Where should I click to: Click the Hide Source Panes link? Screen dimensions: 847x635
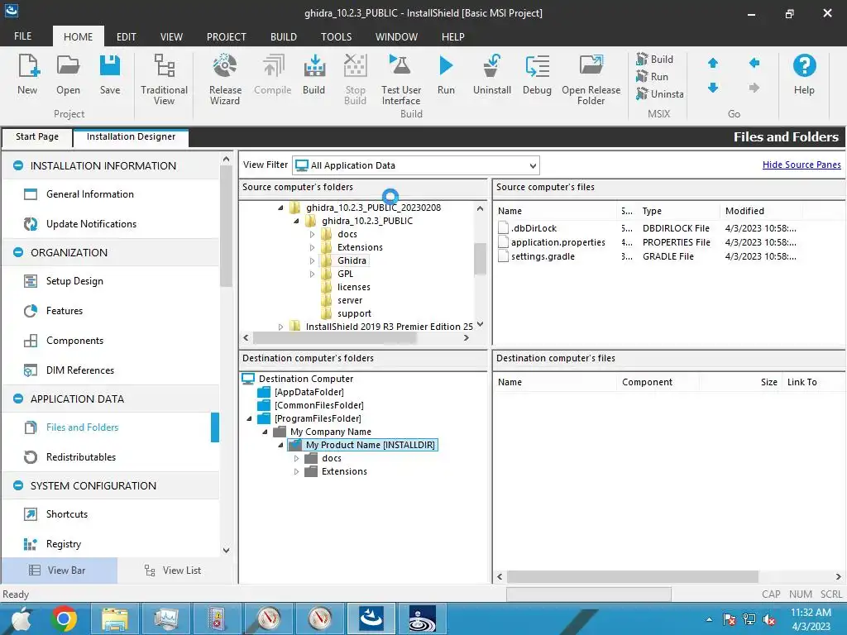click(x=801, y=165)
